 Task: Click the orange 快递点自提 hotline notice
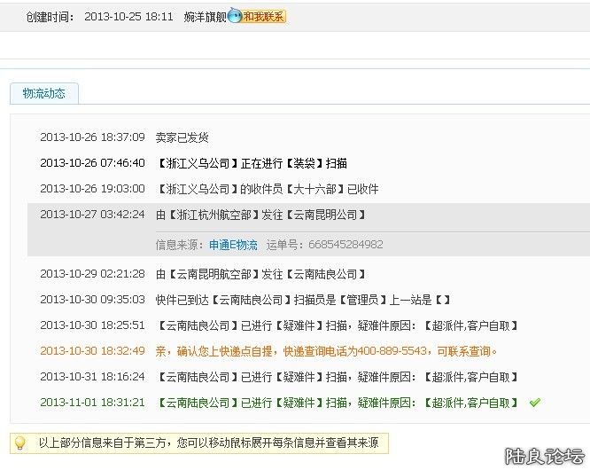(x=326, y=351)
